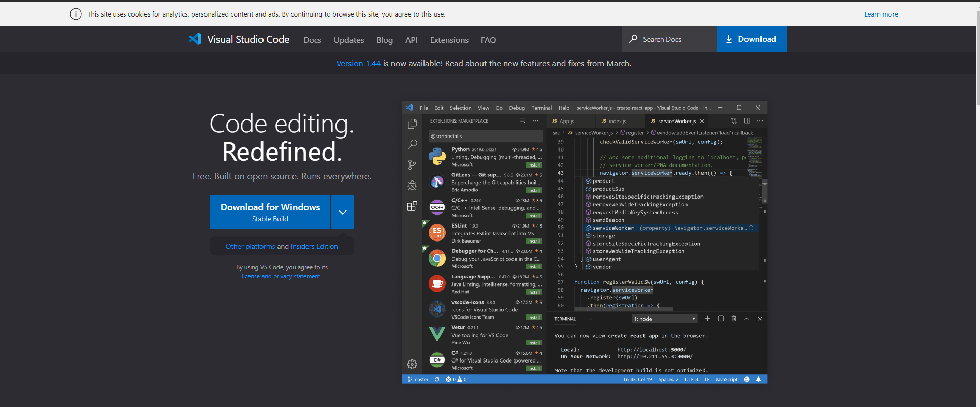980x407 pixels.
Task: Open the Manage gear icon in activity bar
Action: coord(412,364)
